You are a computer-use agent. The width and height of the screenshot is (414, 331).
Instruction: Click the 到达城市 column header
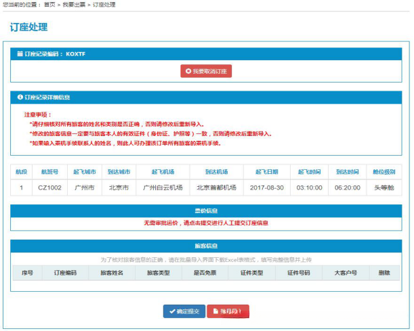119,172
